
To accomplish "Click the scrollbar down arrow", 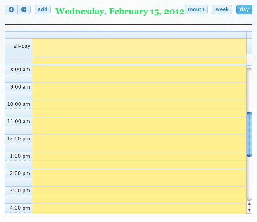I will [x=249, y=210].
